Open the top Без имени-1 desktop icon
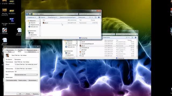Viewport: 172px width, 96px height. 12,11
